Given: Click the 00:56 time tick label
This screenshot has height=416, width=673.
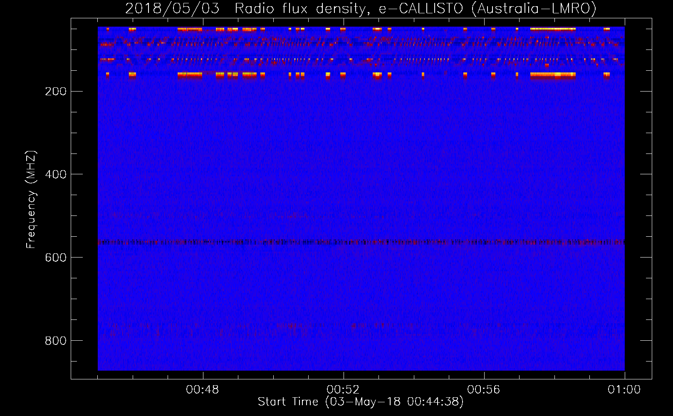Looking at the screenshot, I should [484, 390].
